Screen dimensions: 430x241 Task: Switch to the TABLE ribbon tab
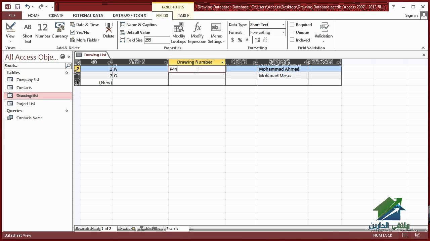point(183,15)
